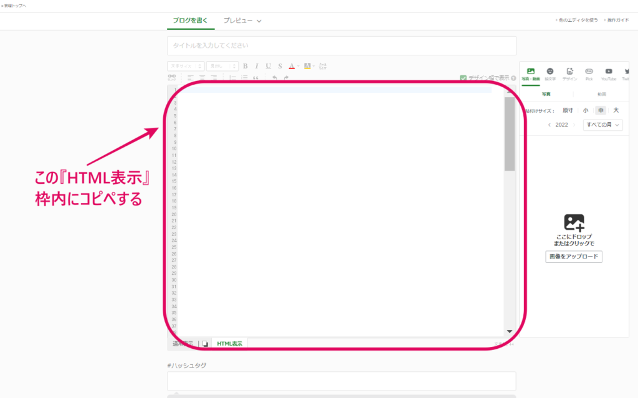Open the 他のエディタを使う link
The image size is (638, 398).
[576, 20]
